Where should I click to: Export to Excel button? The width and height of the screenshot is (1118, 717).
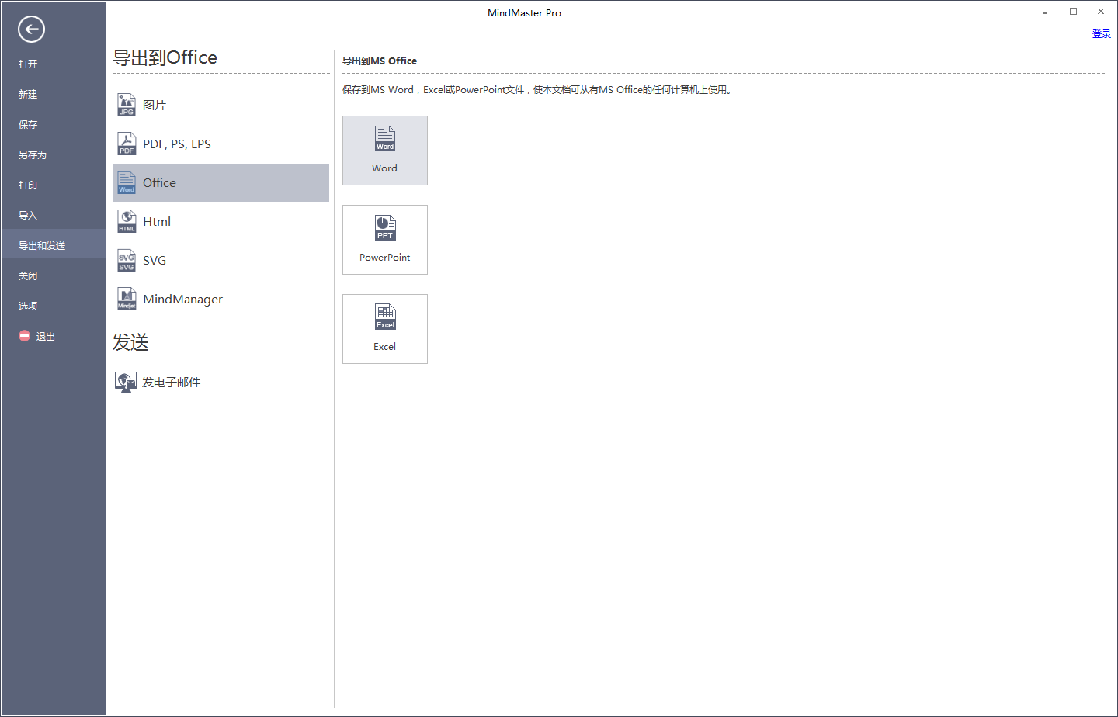[x=385, y=329]
